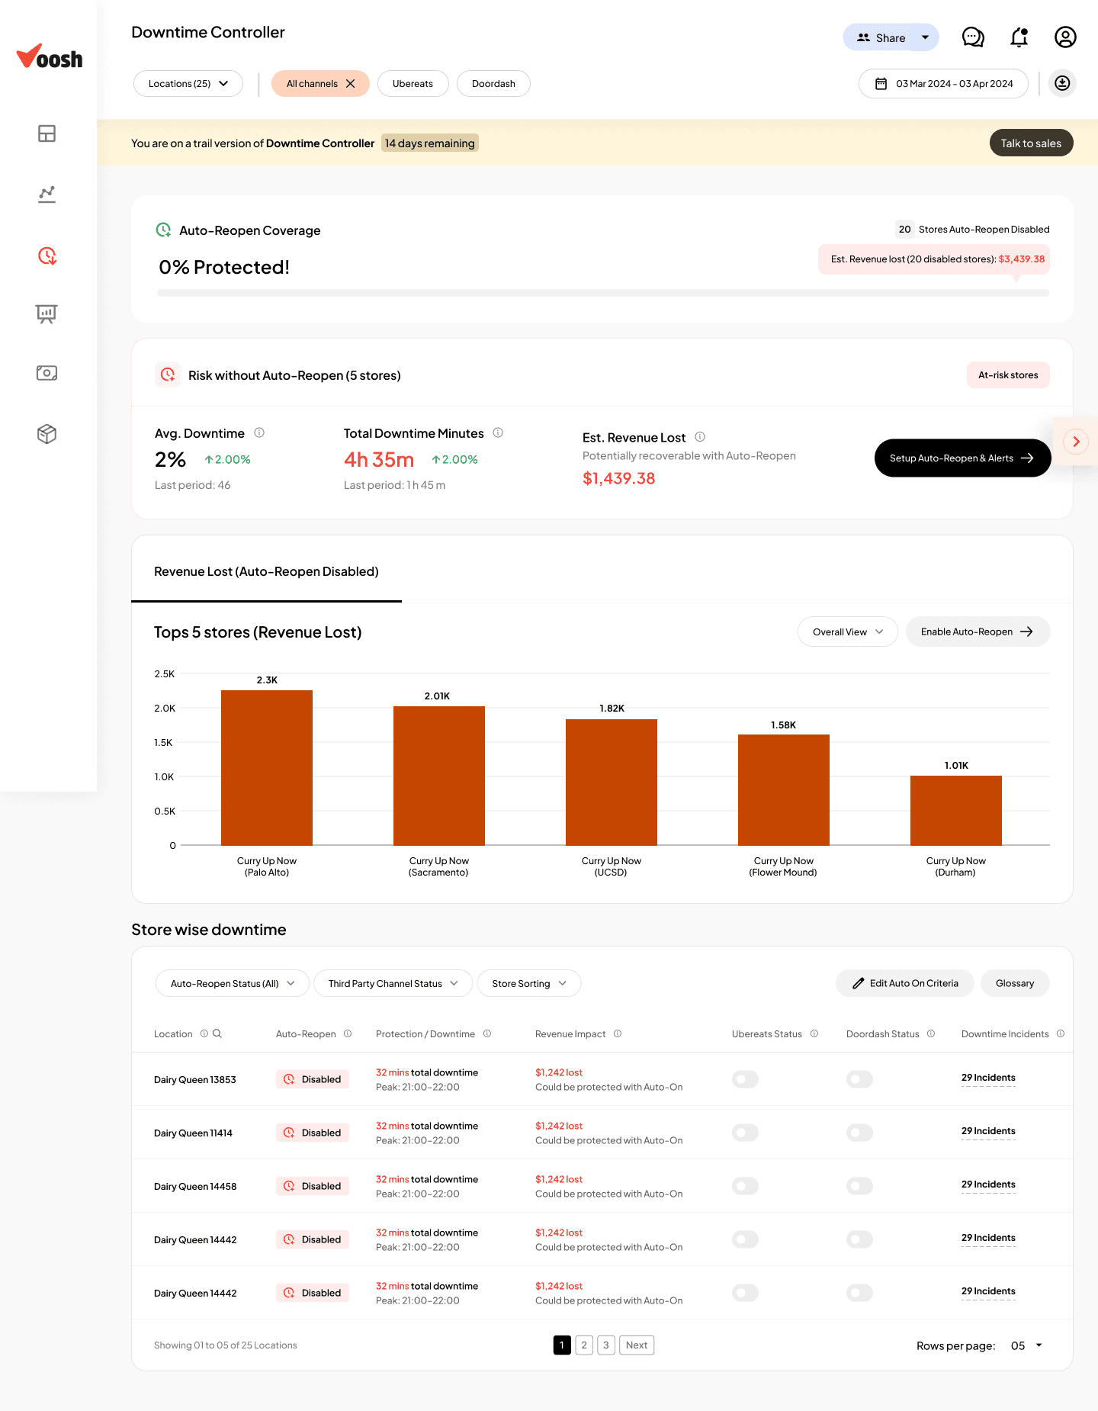
Task: Remove the All channels filter X
Action: (x=350, y=84)
